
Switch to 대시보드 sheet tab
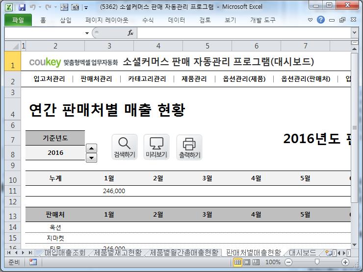pos(302,252)
